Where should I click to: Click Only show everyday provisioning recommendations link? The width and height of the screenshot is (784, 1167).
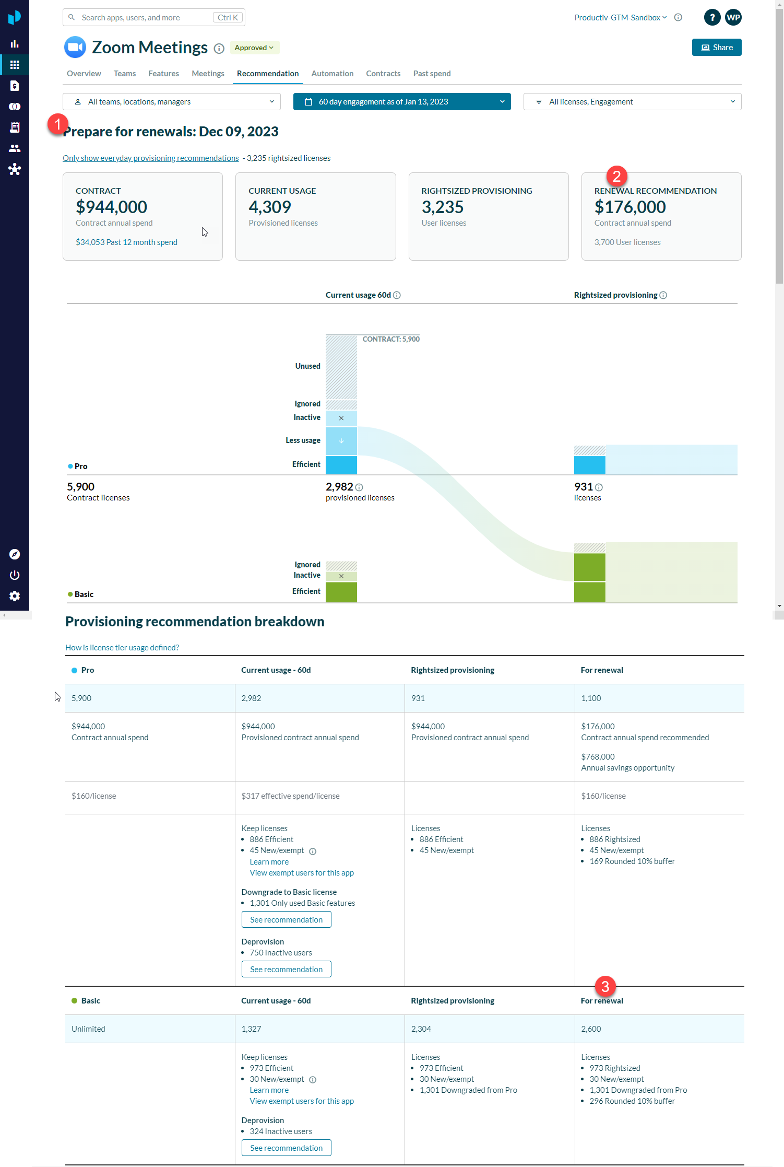150,158
